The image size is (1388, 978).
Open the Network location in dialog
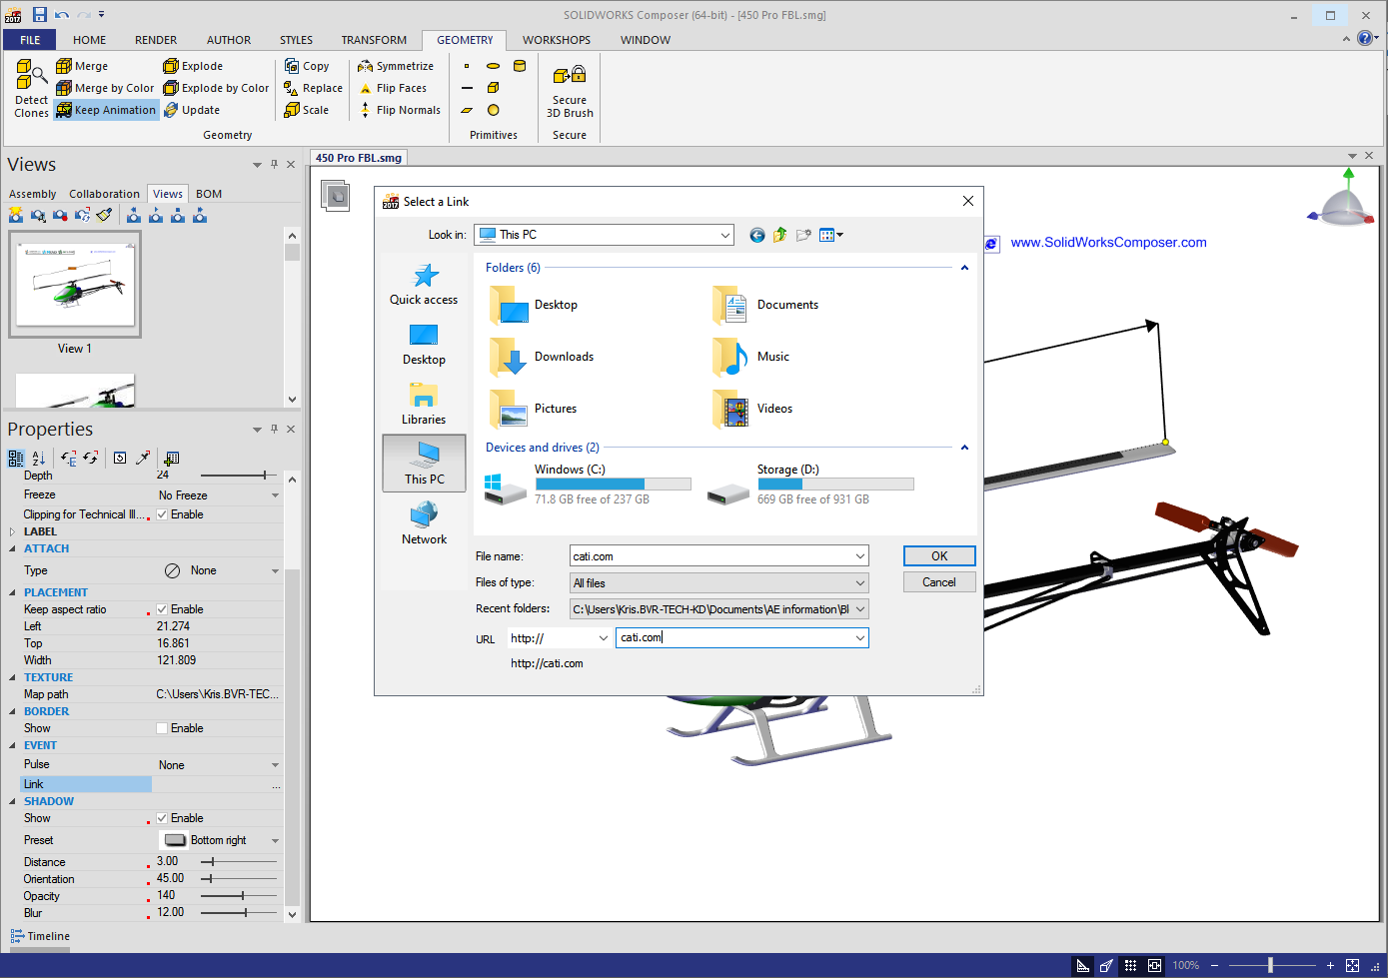[424, 524]
